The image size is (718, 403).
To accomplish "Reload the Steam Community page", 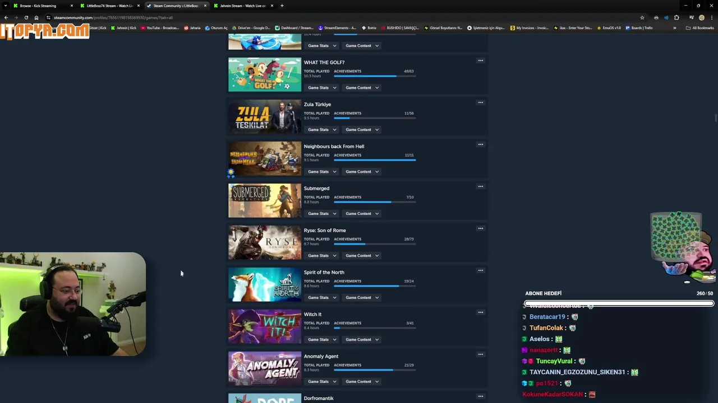I will coord(26,17).
